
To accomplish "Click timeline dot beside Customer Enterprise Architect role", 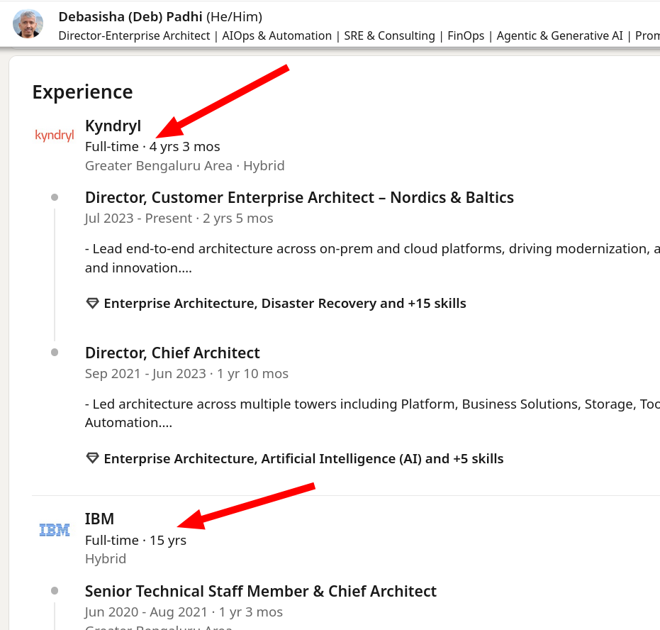I will point(55,197).
